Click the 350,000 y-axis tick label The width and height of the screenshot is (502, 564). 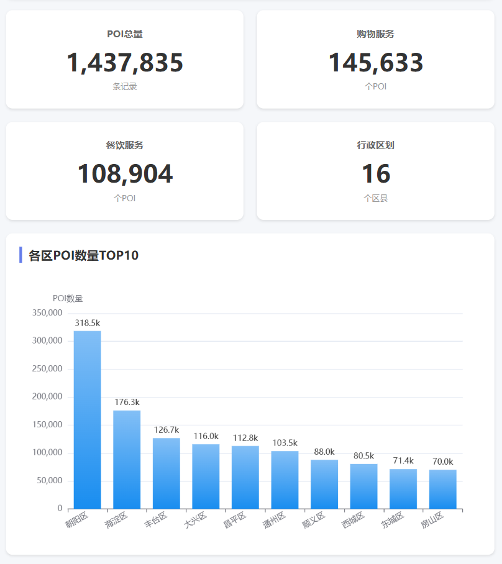pyautogui.click(x=47, y=313)
